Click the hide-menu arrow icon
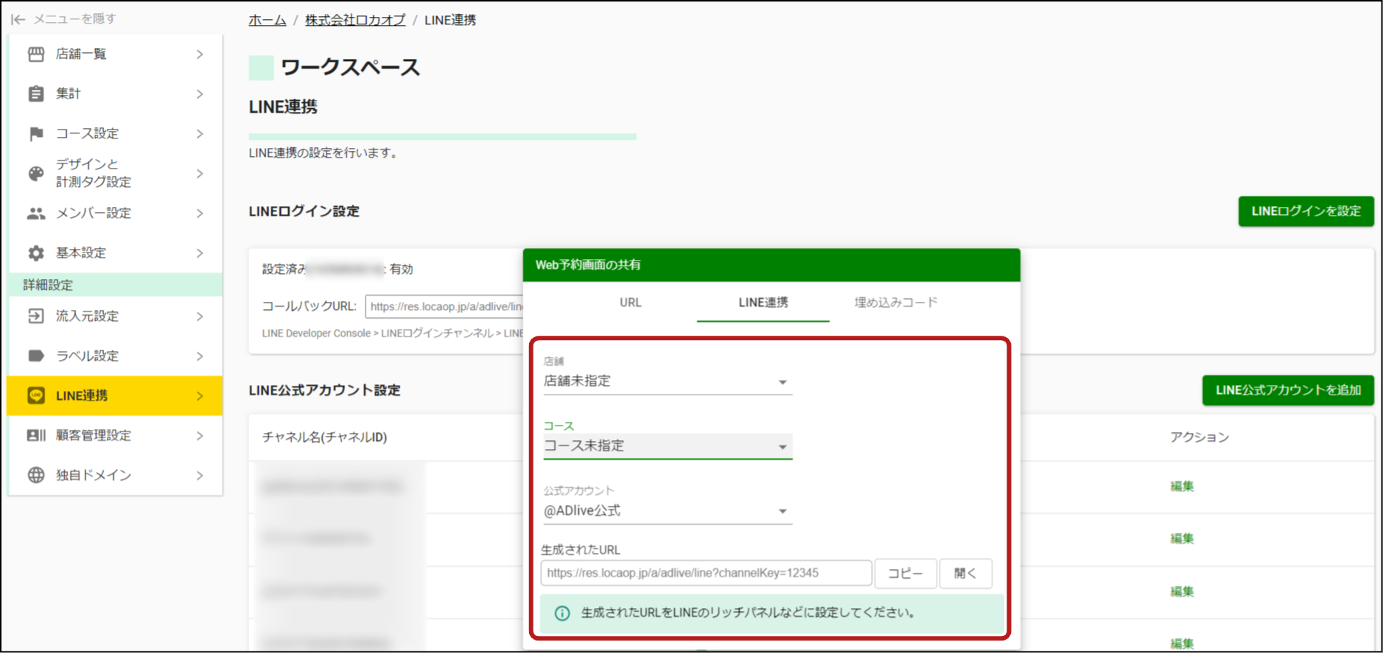Image resolution: width=1383 pixels, height=653 pixels. [18, 19]
